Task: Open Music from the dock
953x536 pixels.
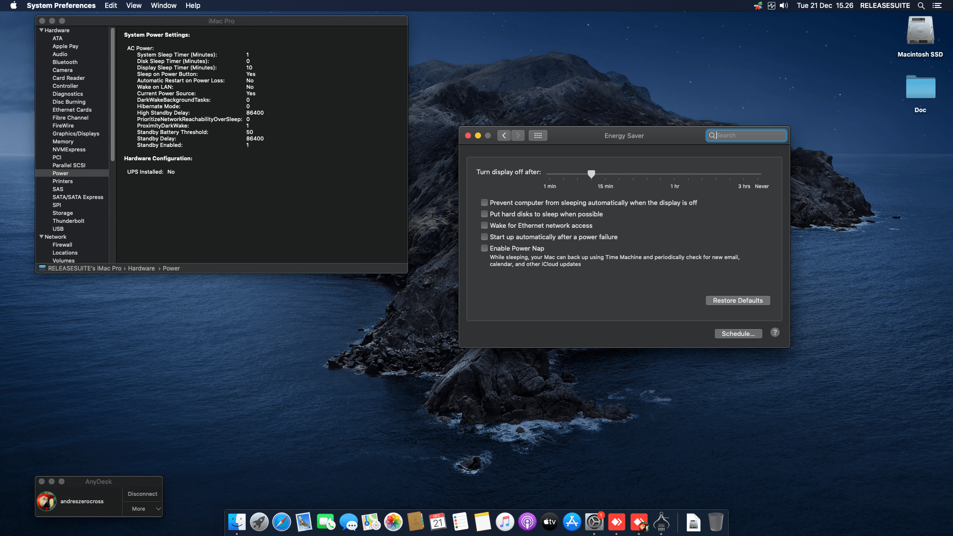Action: (505, 522)
